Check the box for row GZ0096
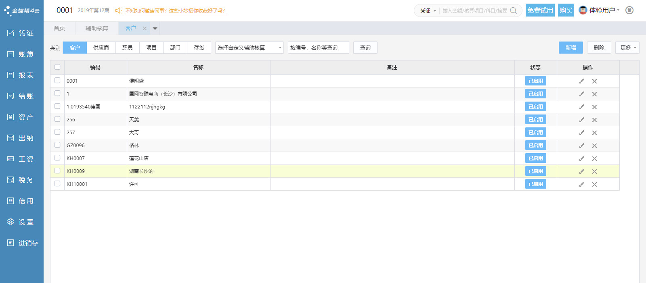This screenshot has height=283, width=646. tap(57, 145)
